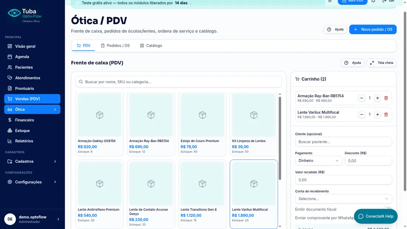
Task: Select Lente Varilux Multifocal product card
Action: click(253, 194)
